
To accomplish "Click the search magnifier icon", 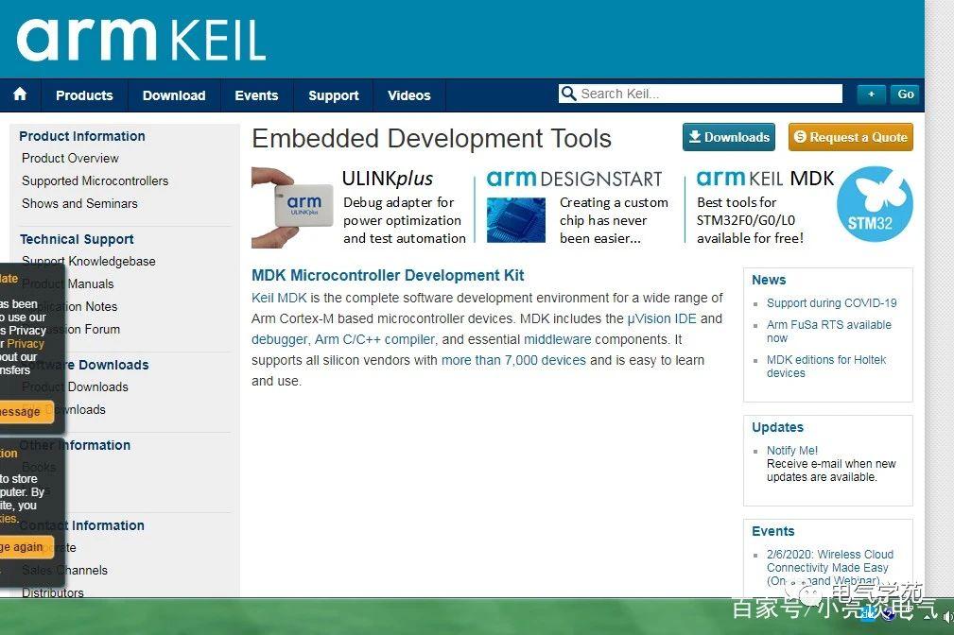I will coord(568,93).
